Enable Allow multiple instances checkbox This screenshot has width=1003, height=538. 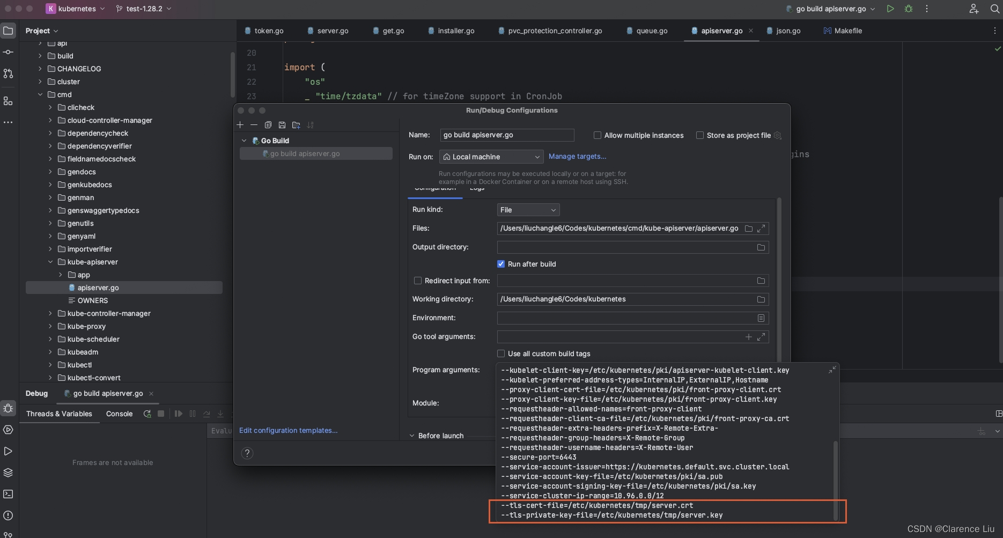coord(597,135)
